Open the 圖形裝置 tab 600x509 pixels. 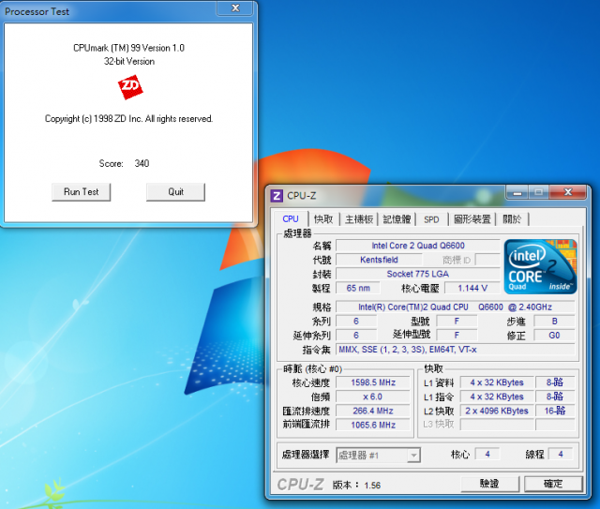pos(472,219)
